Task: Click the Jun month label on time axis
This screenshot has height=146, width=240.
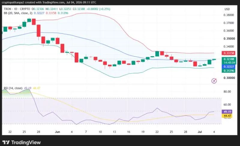Action: (57, 132)
